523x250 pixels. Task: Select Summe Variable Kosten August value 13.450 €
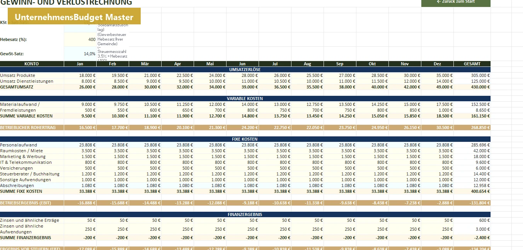pyautogui.click(x=307, y=116)
